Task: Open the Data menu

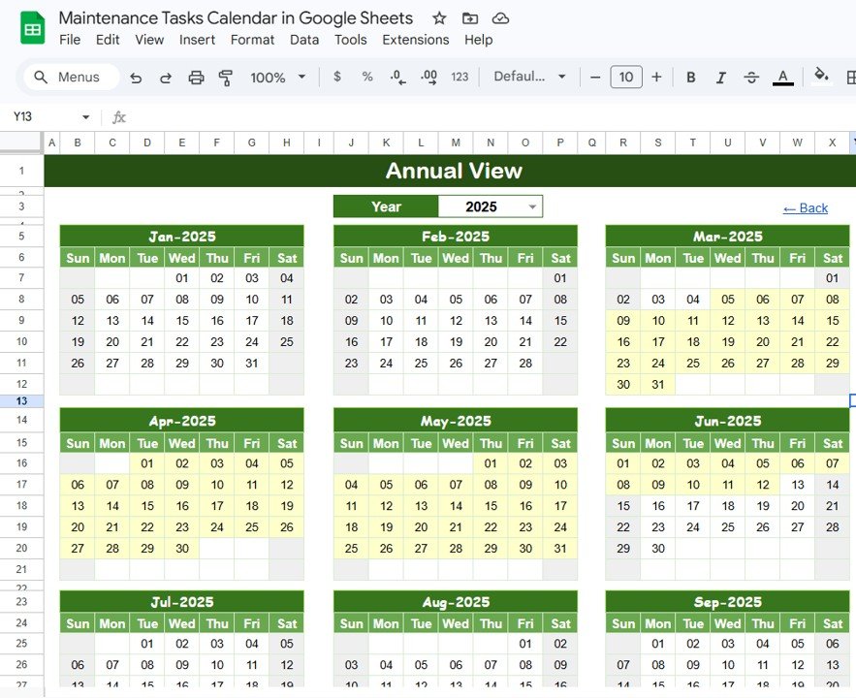Action: [x=304, y=40]
